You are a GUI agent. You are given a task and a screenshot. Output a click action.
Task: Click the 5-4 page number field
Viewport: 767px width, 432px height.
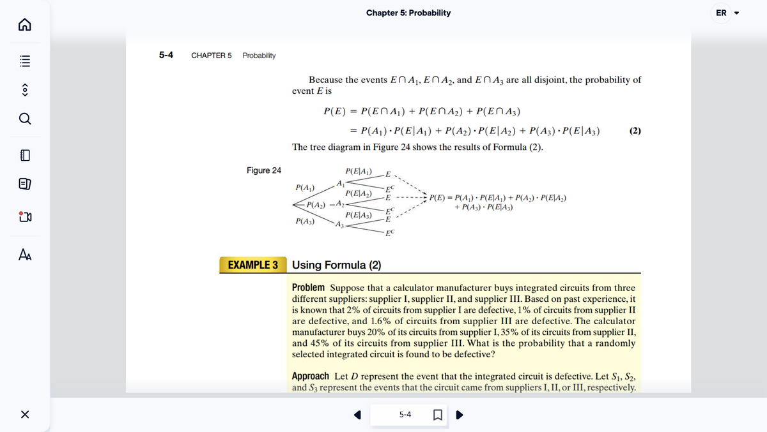(x=405, y=414)
